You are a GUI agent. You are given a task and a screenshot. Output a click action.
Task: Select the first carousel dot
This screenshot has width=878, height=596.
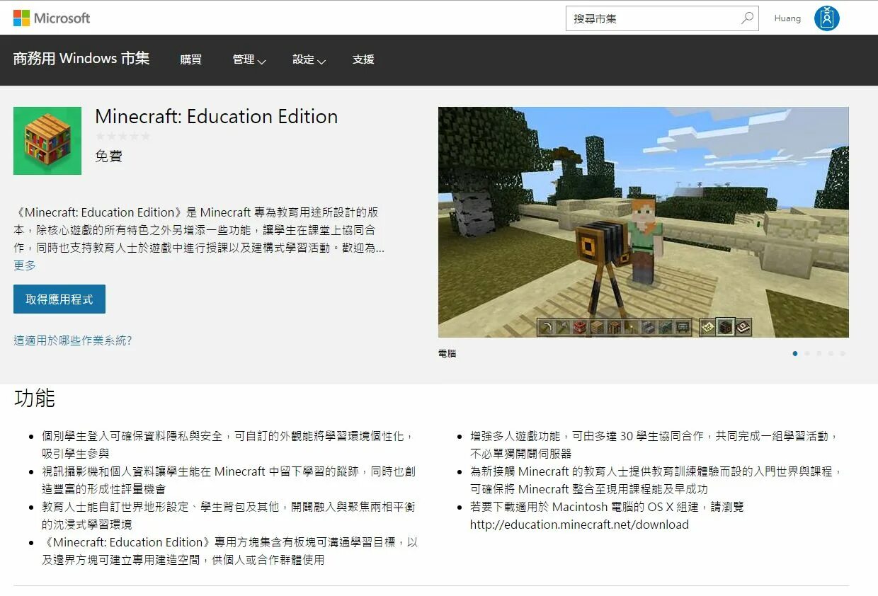795,353
